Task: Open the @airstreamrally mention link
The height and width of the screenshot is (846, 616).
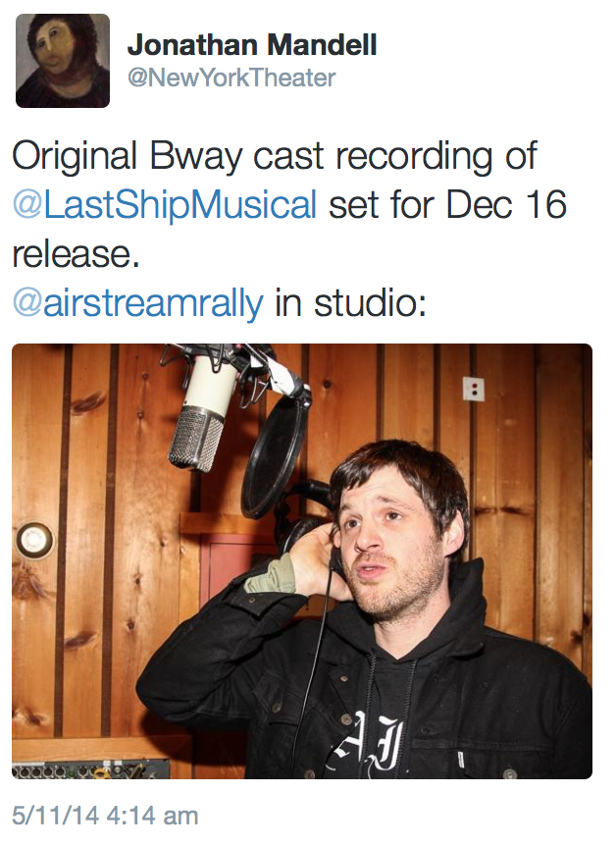Action: [138, 302]
